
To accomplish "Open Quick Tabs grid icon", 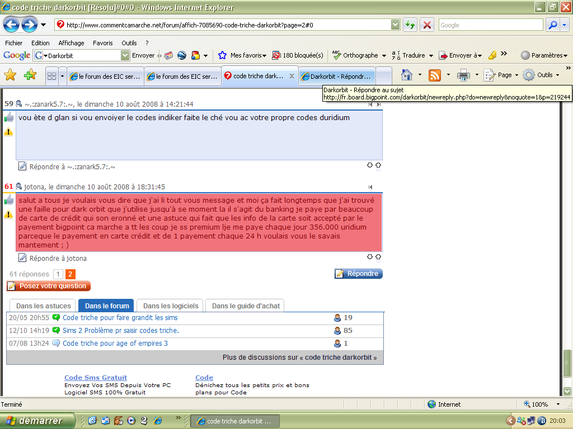I will point(52,76).
